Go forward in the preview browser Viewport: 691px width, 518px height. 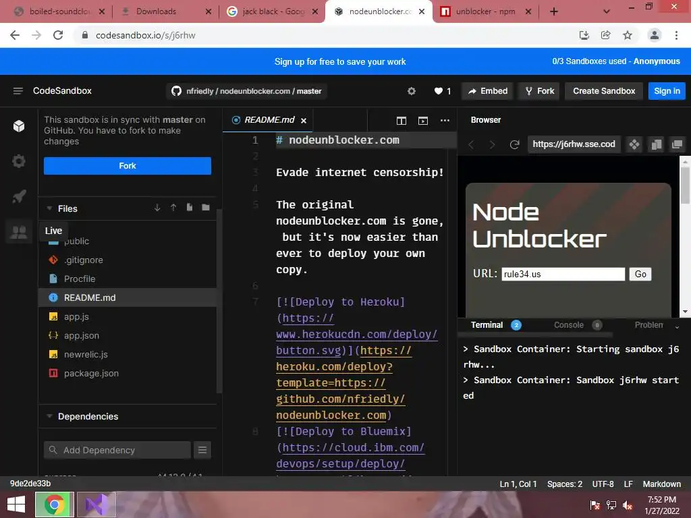492,144
